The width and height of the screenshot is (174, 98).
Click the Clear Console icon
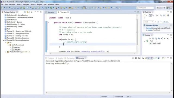point(143,58)
